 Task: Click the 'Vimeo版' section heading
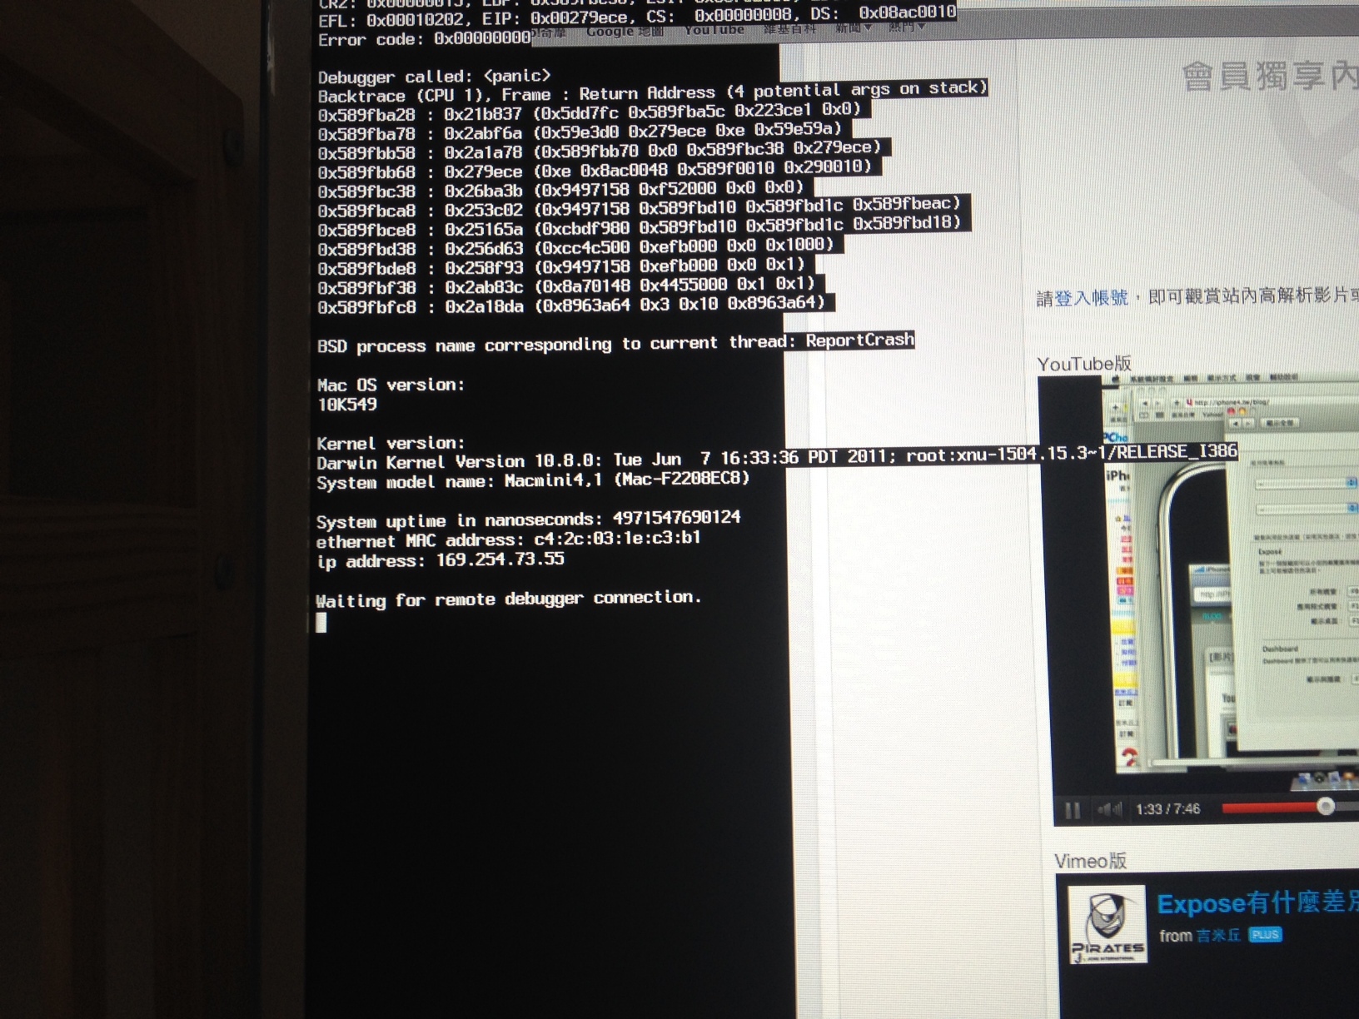point(1090,861)
